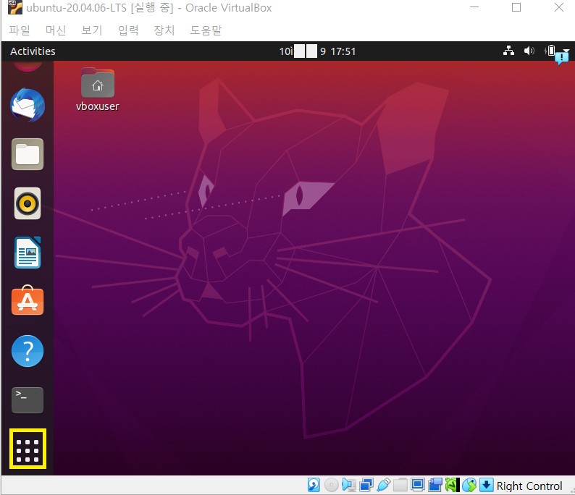Click the VirtualBox window title icon
The width and height of the screenshot is (575, 495).
pos(15,7)
